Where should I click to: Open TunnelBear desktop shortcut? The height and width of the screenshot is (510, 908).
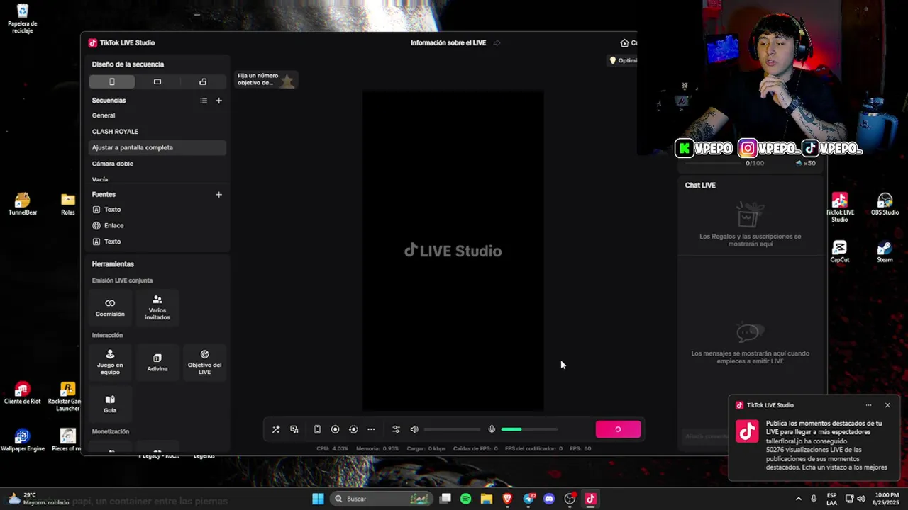(23, 204)
